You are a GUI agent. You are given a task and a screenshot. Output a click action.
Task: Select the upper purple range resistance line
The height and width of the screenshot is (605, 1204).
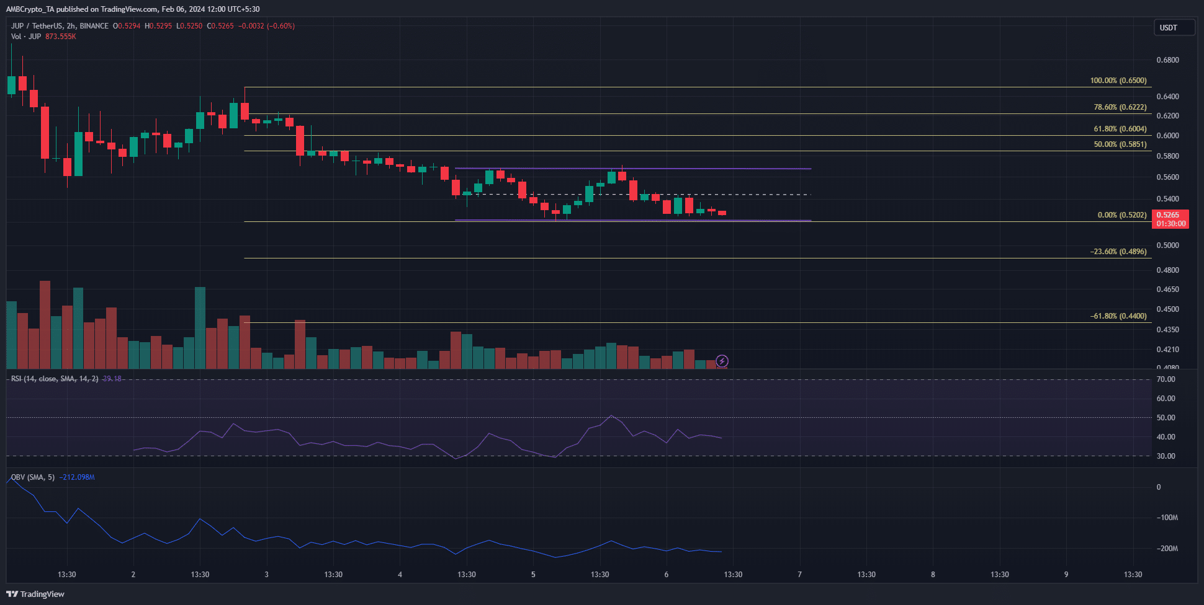[633, 169]
